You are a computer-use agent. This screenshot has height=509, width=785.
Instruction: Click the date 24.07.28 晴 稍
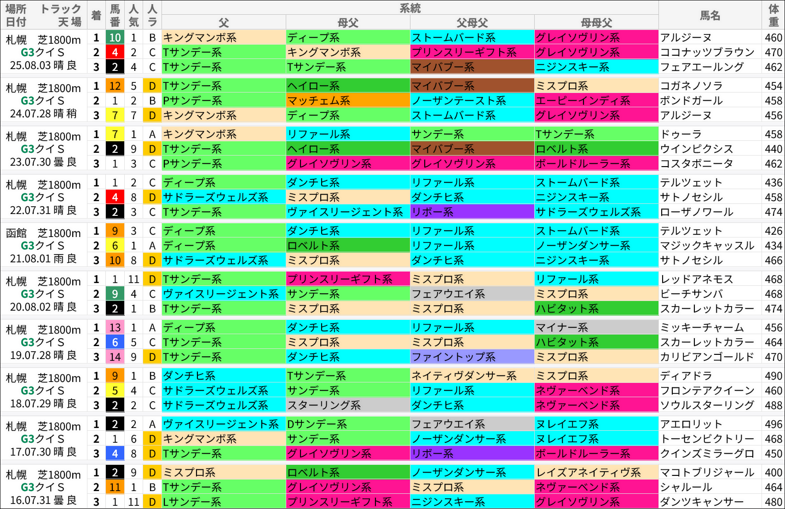pyautogui.click(x=43, y=114)
